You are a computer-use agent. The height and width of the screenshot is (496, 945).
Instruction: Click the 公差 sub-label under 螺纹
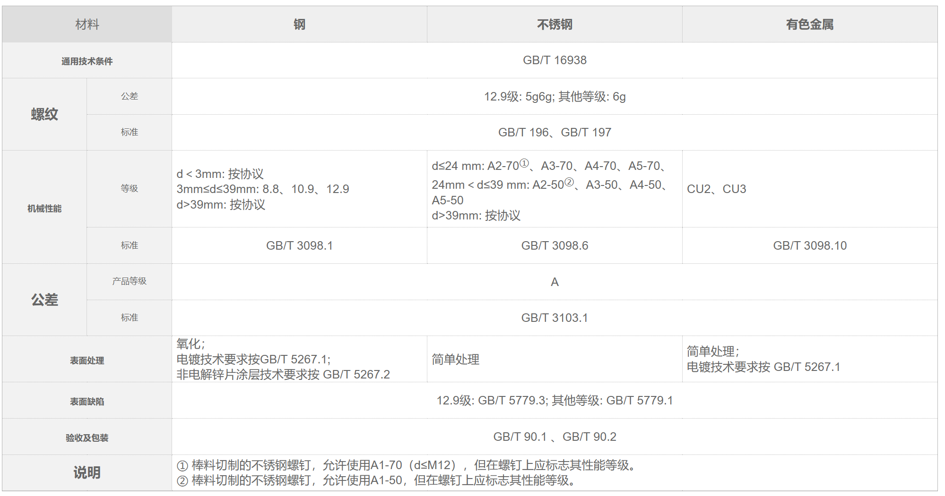(129, 96)
